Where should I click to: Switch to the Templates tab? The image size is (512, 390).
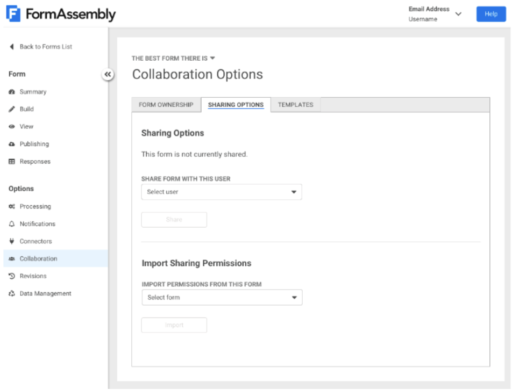[x=295, y=105]
